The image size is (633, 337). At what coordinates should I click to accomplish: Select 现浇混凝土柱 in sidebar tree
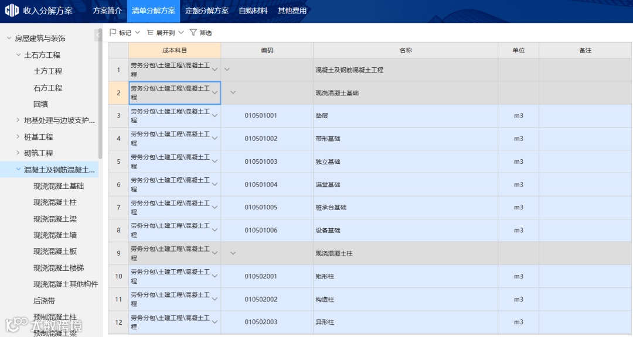click(x=55, y=202)
